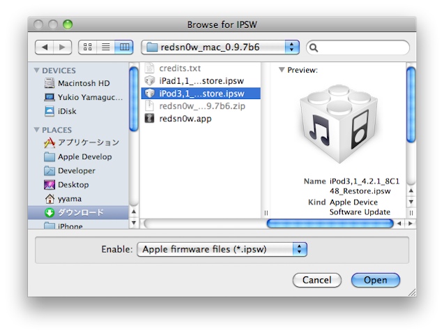The height and width of the screenshot is (335, 444).
Task: Click the preview scroll down arrow
Action: (x=411, y=202)
